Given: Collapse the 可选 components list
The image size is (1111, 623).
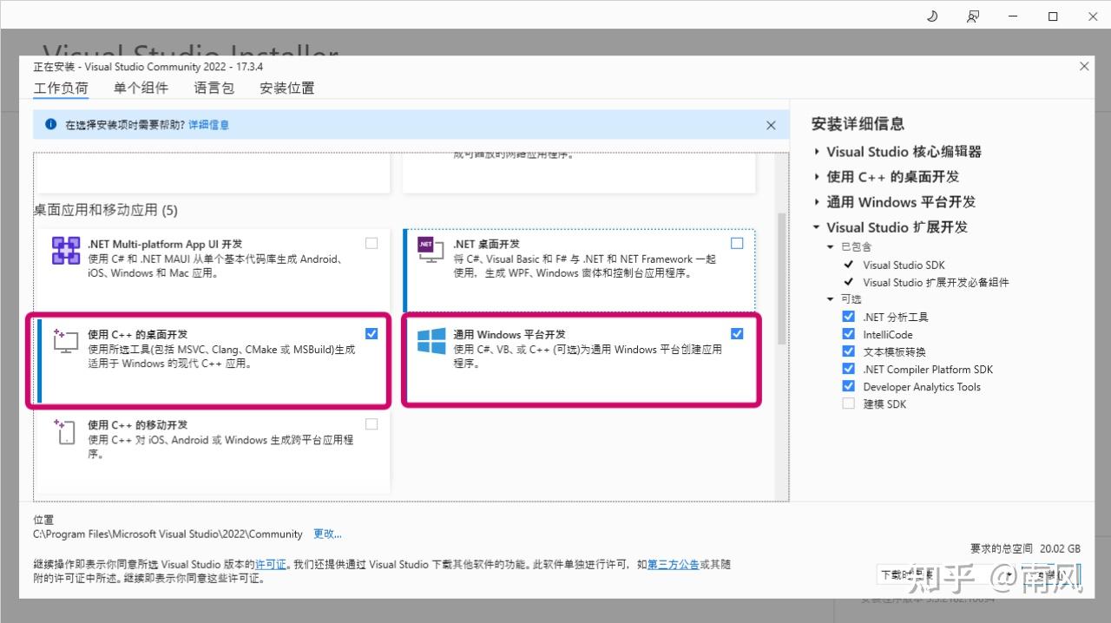Looking at the screenshot, I should [830, 298].
